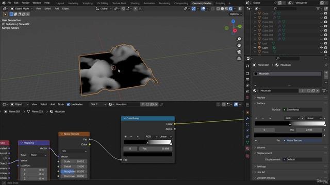
Task: Open the Output properties tab icon
Action: coord(247,79)
